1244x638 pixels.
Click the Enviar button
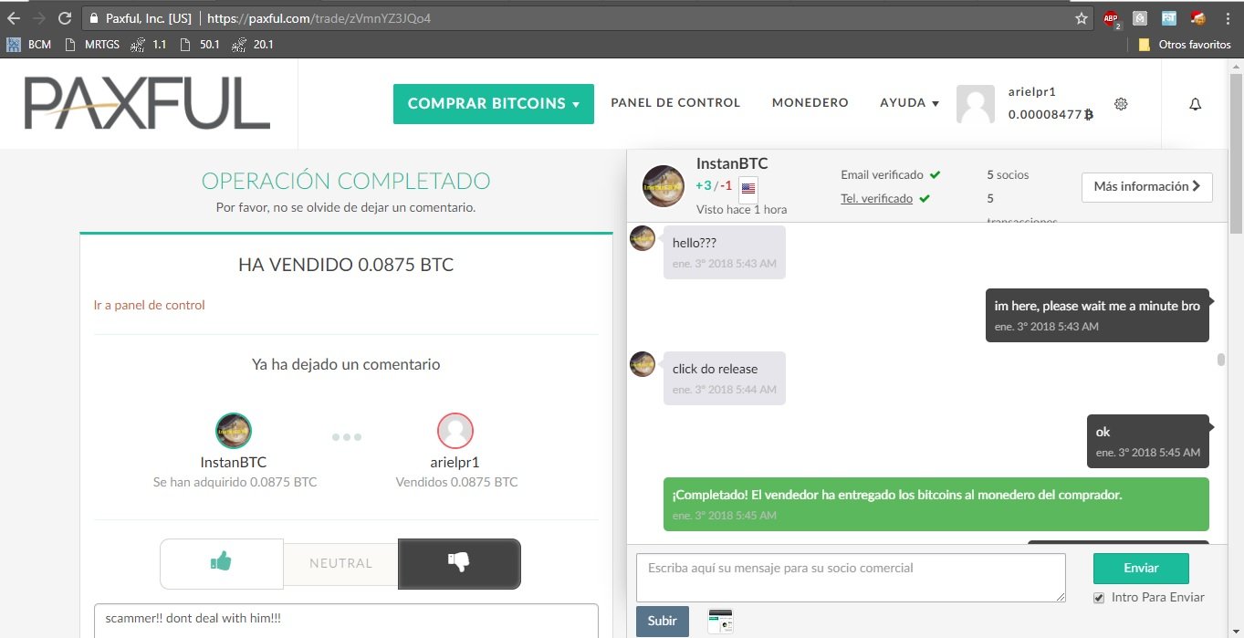1141,568
